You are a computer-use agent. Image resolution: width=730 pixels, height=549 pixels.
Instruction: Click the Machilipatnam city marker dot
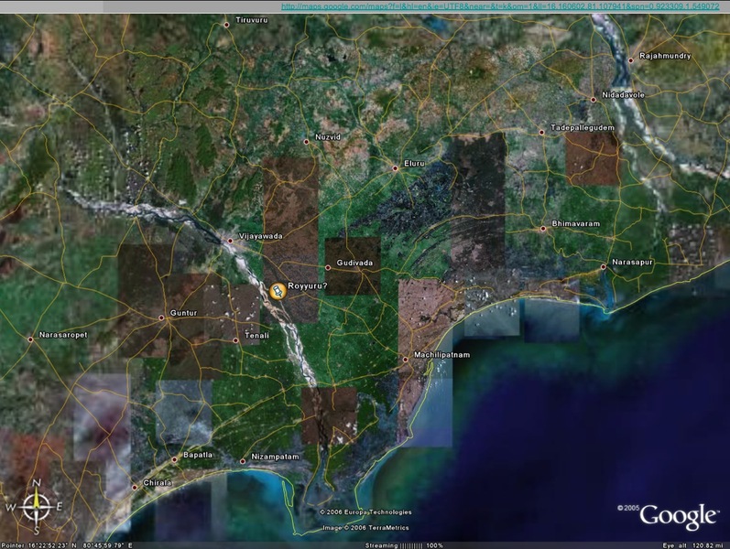click(405, 359)
